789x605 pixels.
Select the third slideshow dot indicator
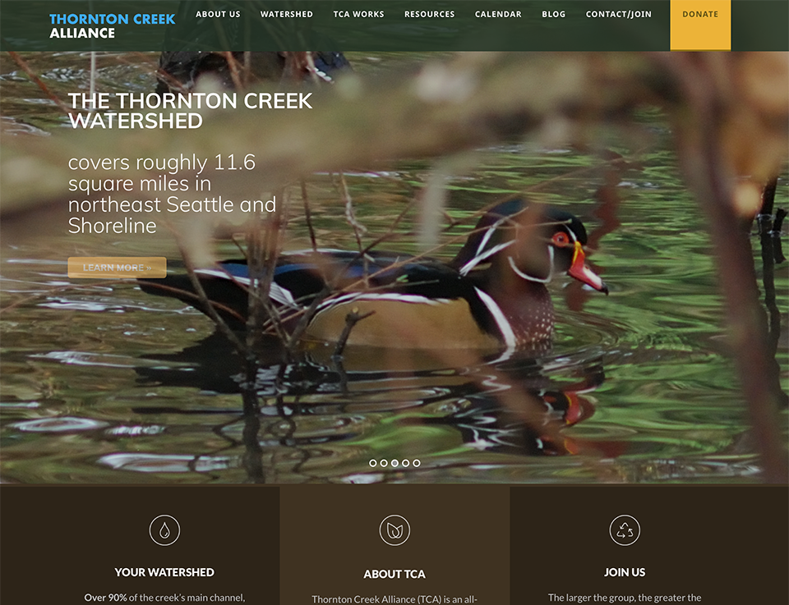tap(394, 463)
